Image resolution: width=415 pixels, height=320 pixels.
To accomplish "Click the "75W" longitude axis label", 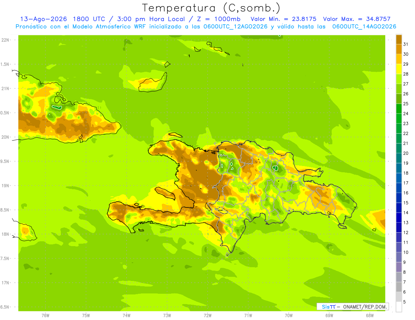I will pos(86,316).
